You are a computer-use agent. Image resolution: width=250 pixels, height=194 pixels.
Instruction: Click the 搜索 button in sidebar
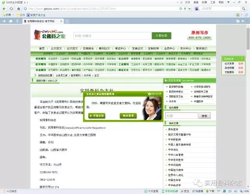pos(204,116)
